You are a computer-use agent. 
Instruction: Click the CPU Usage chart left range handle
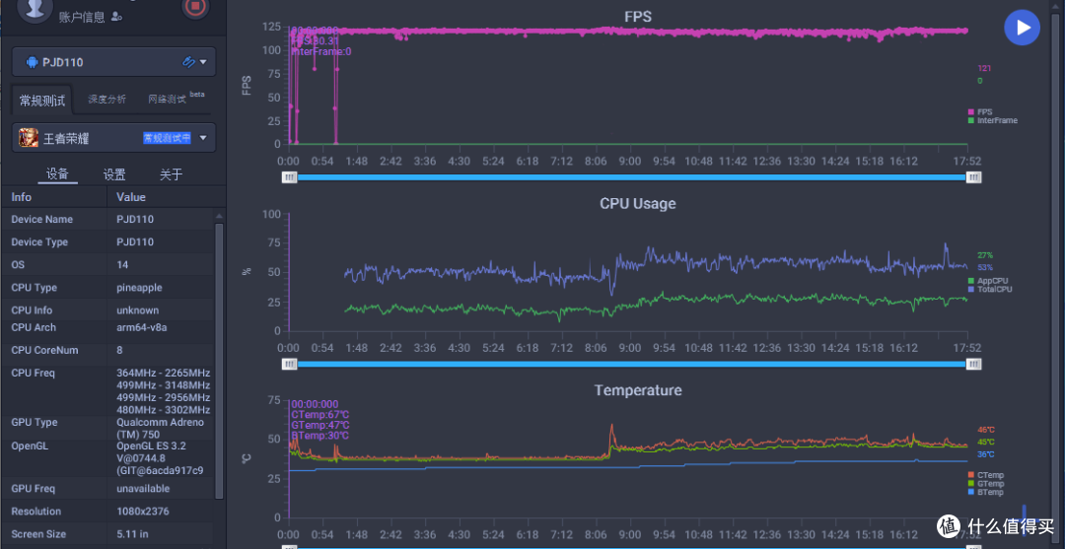(x=289, y=365)
